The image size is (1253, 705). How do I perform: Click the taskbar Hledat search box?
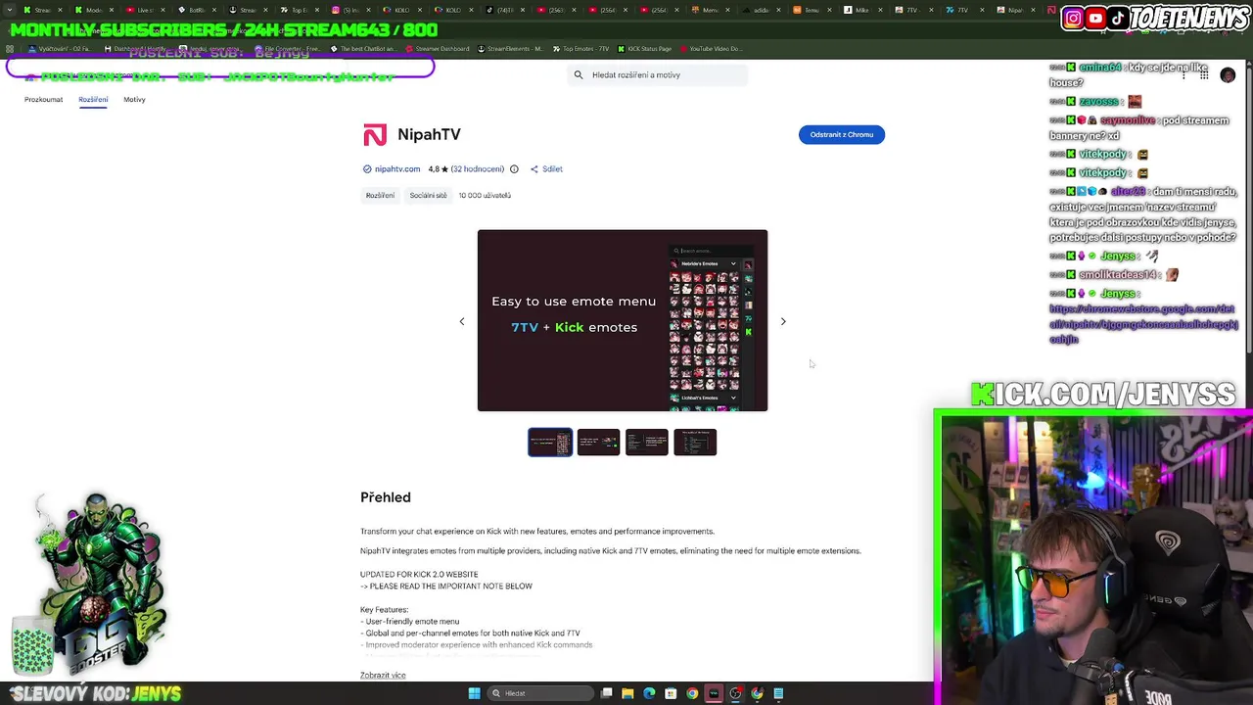(540, 693)
